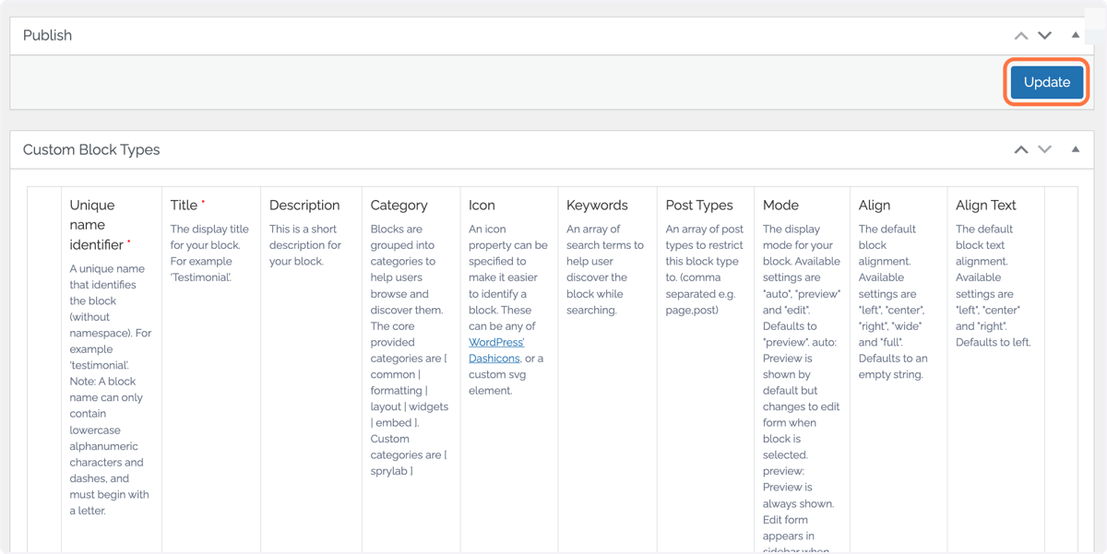Select the Align column header
Screen dimensions: 1107x554
tap(874, 205)
